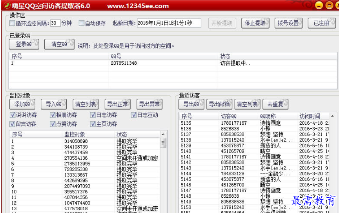Image resolution: width=339 pixels, height=213 pixels.
Task: Toggle 日志互动 checkbox
Action: click(134, 115)
